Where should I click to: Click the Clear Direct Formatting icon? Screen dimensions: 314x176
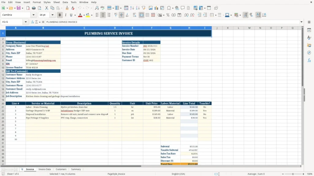[x=73, y=8]
